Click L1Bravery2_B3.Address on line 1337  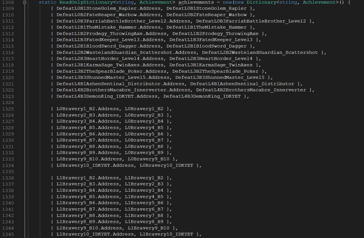[88, 184]
